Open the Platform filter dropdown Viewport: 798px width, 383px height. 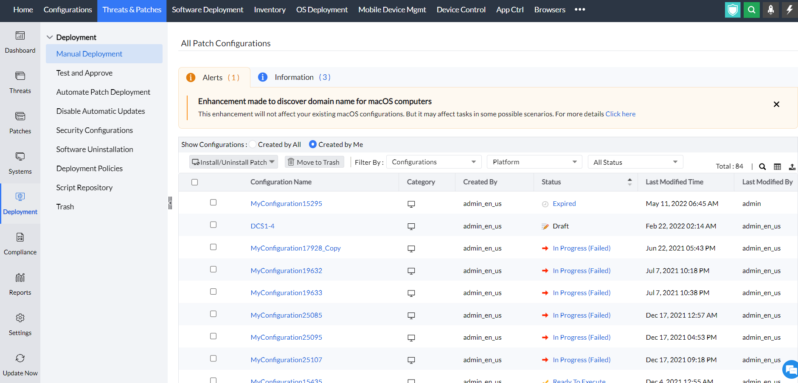pyautogui.click(x=534, y=162)
